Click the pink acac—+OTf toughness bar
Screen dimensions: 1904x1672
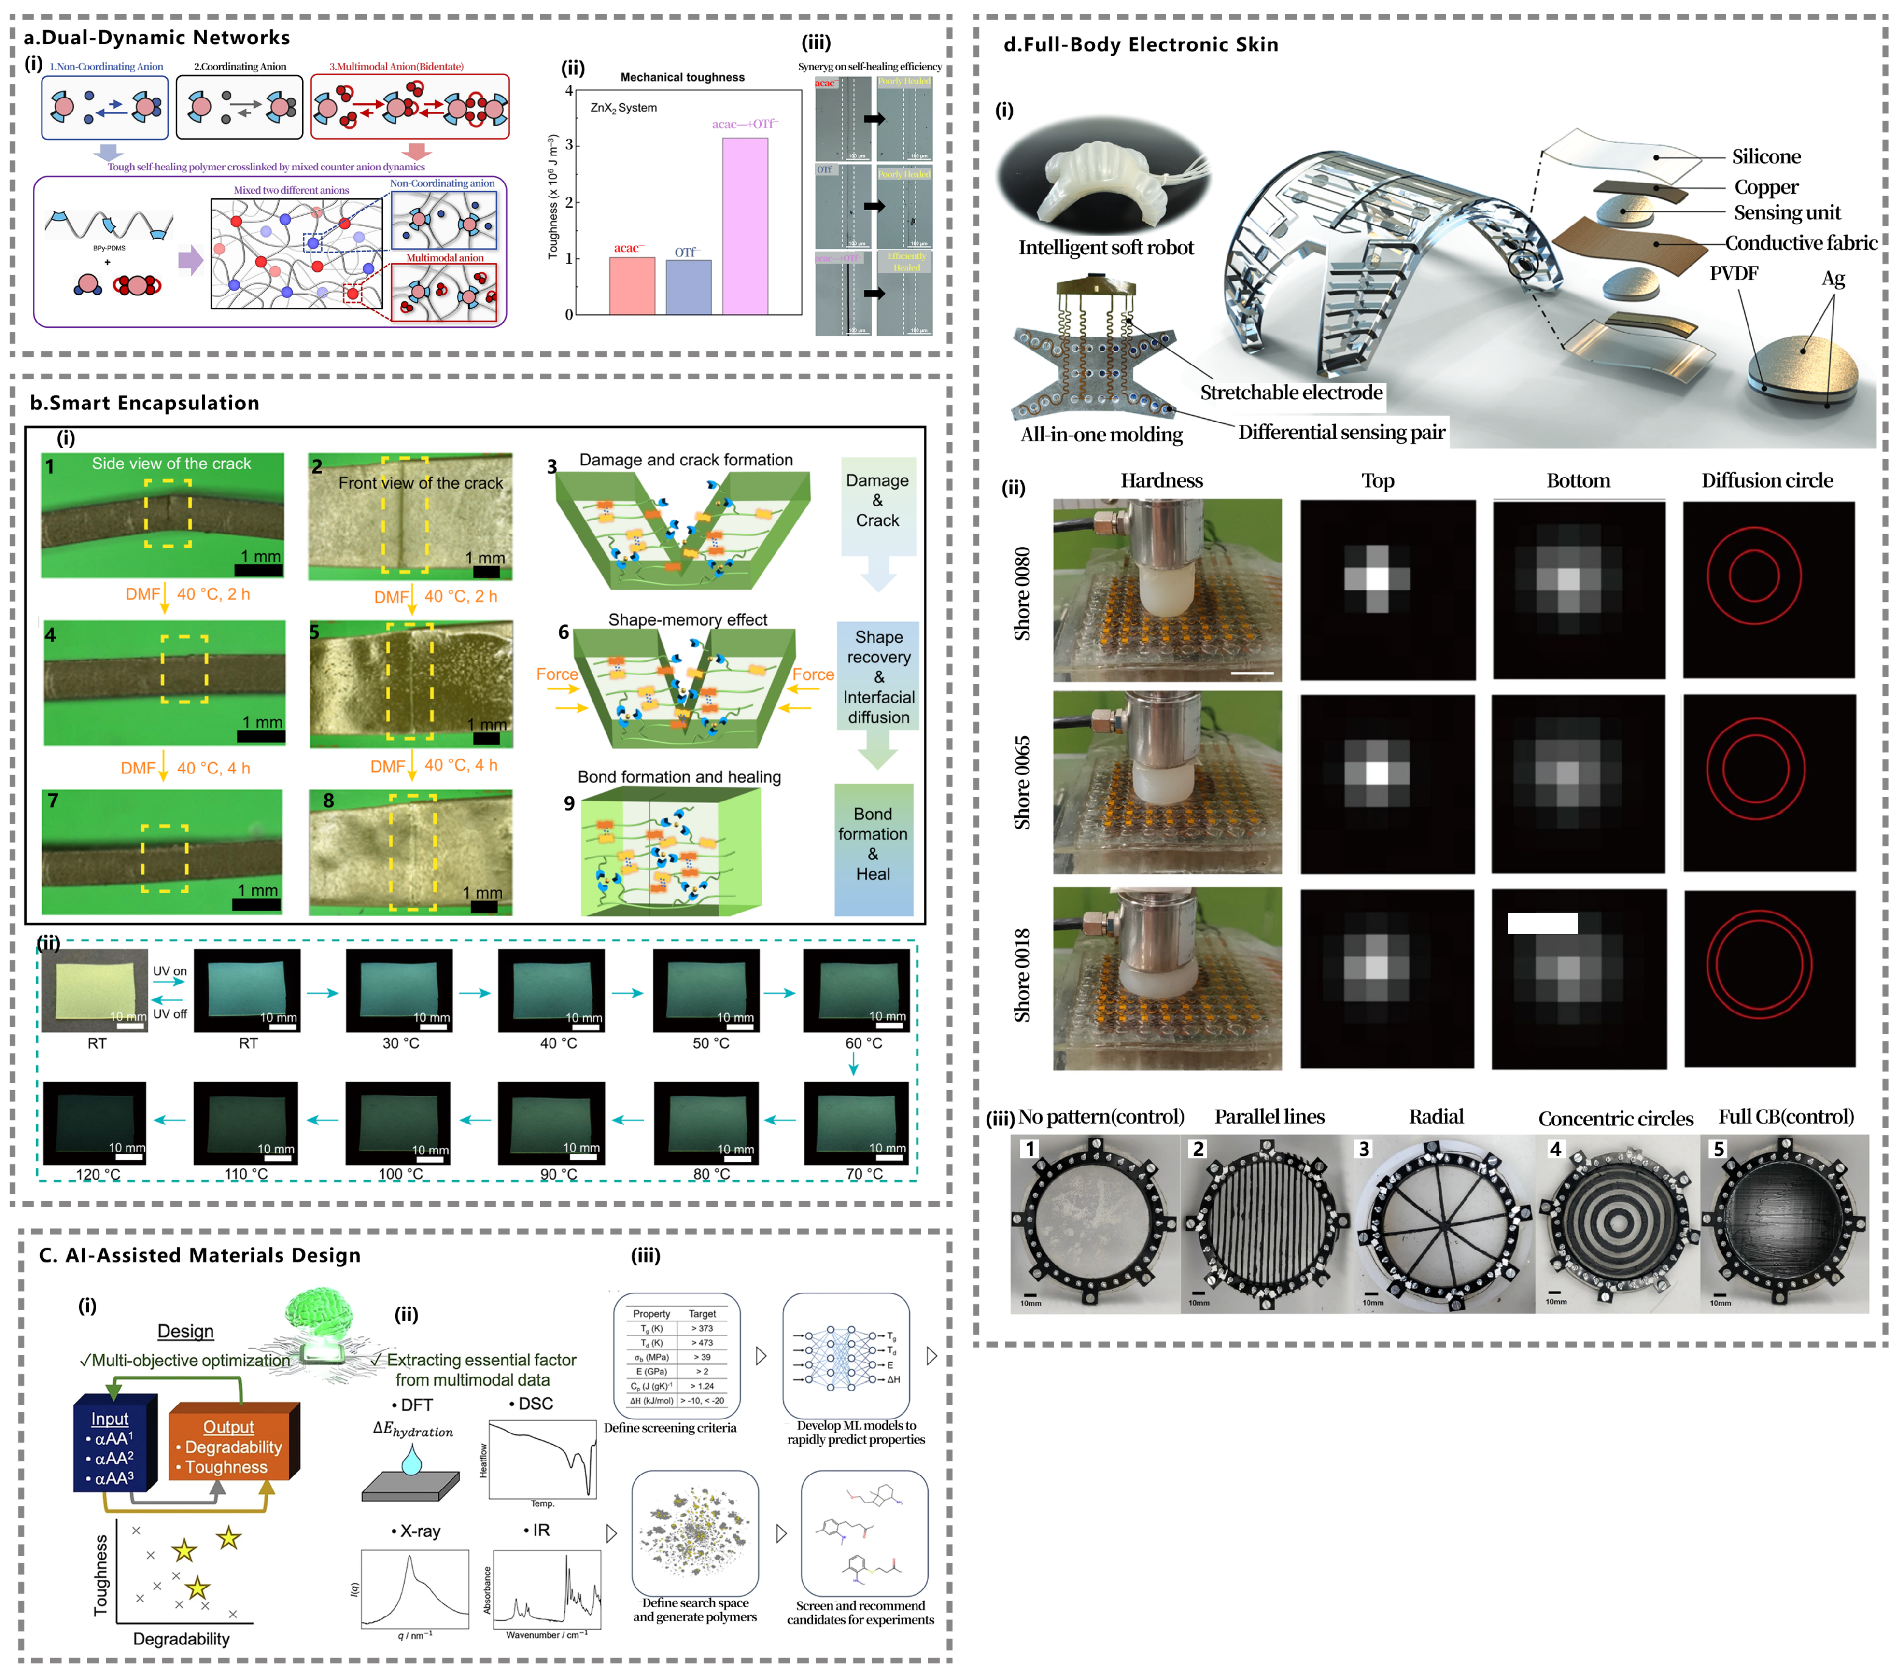(x=745, y=226)
